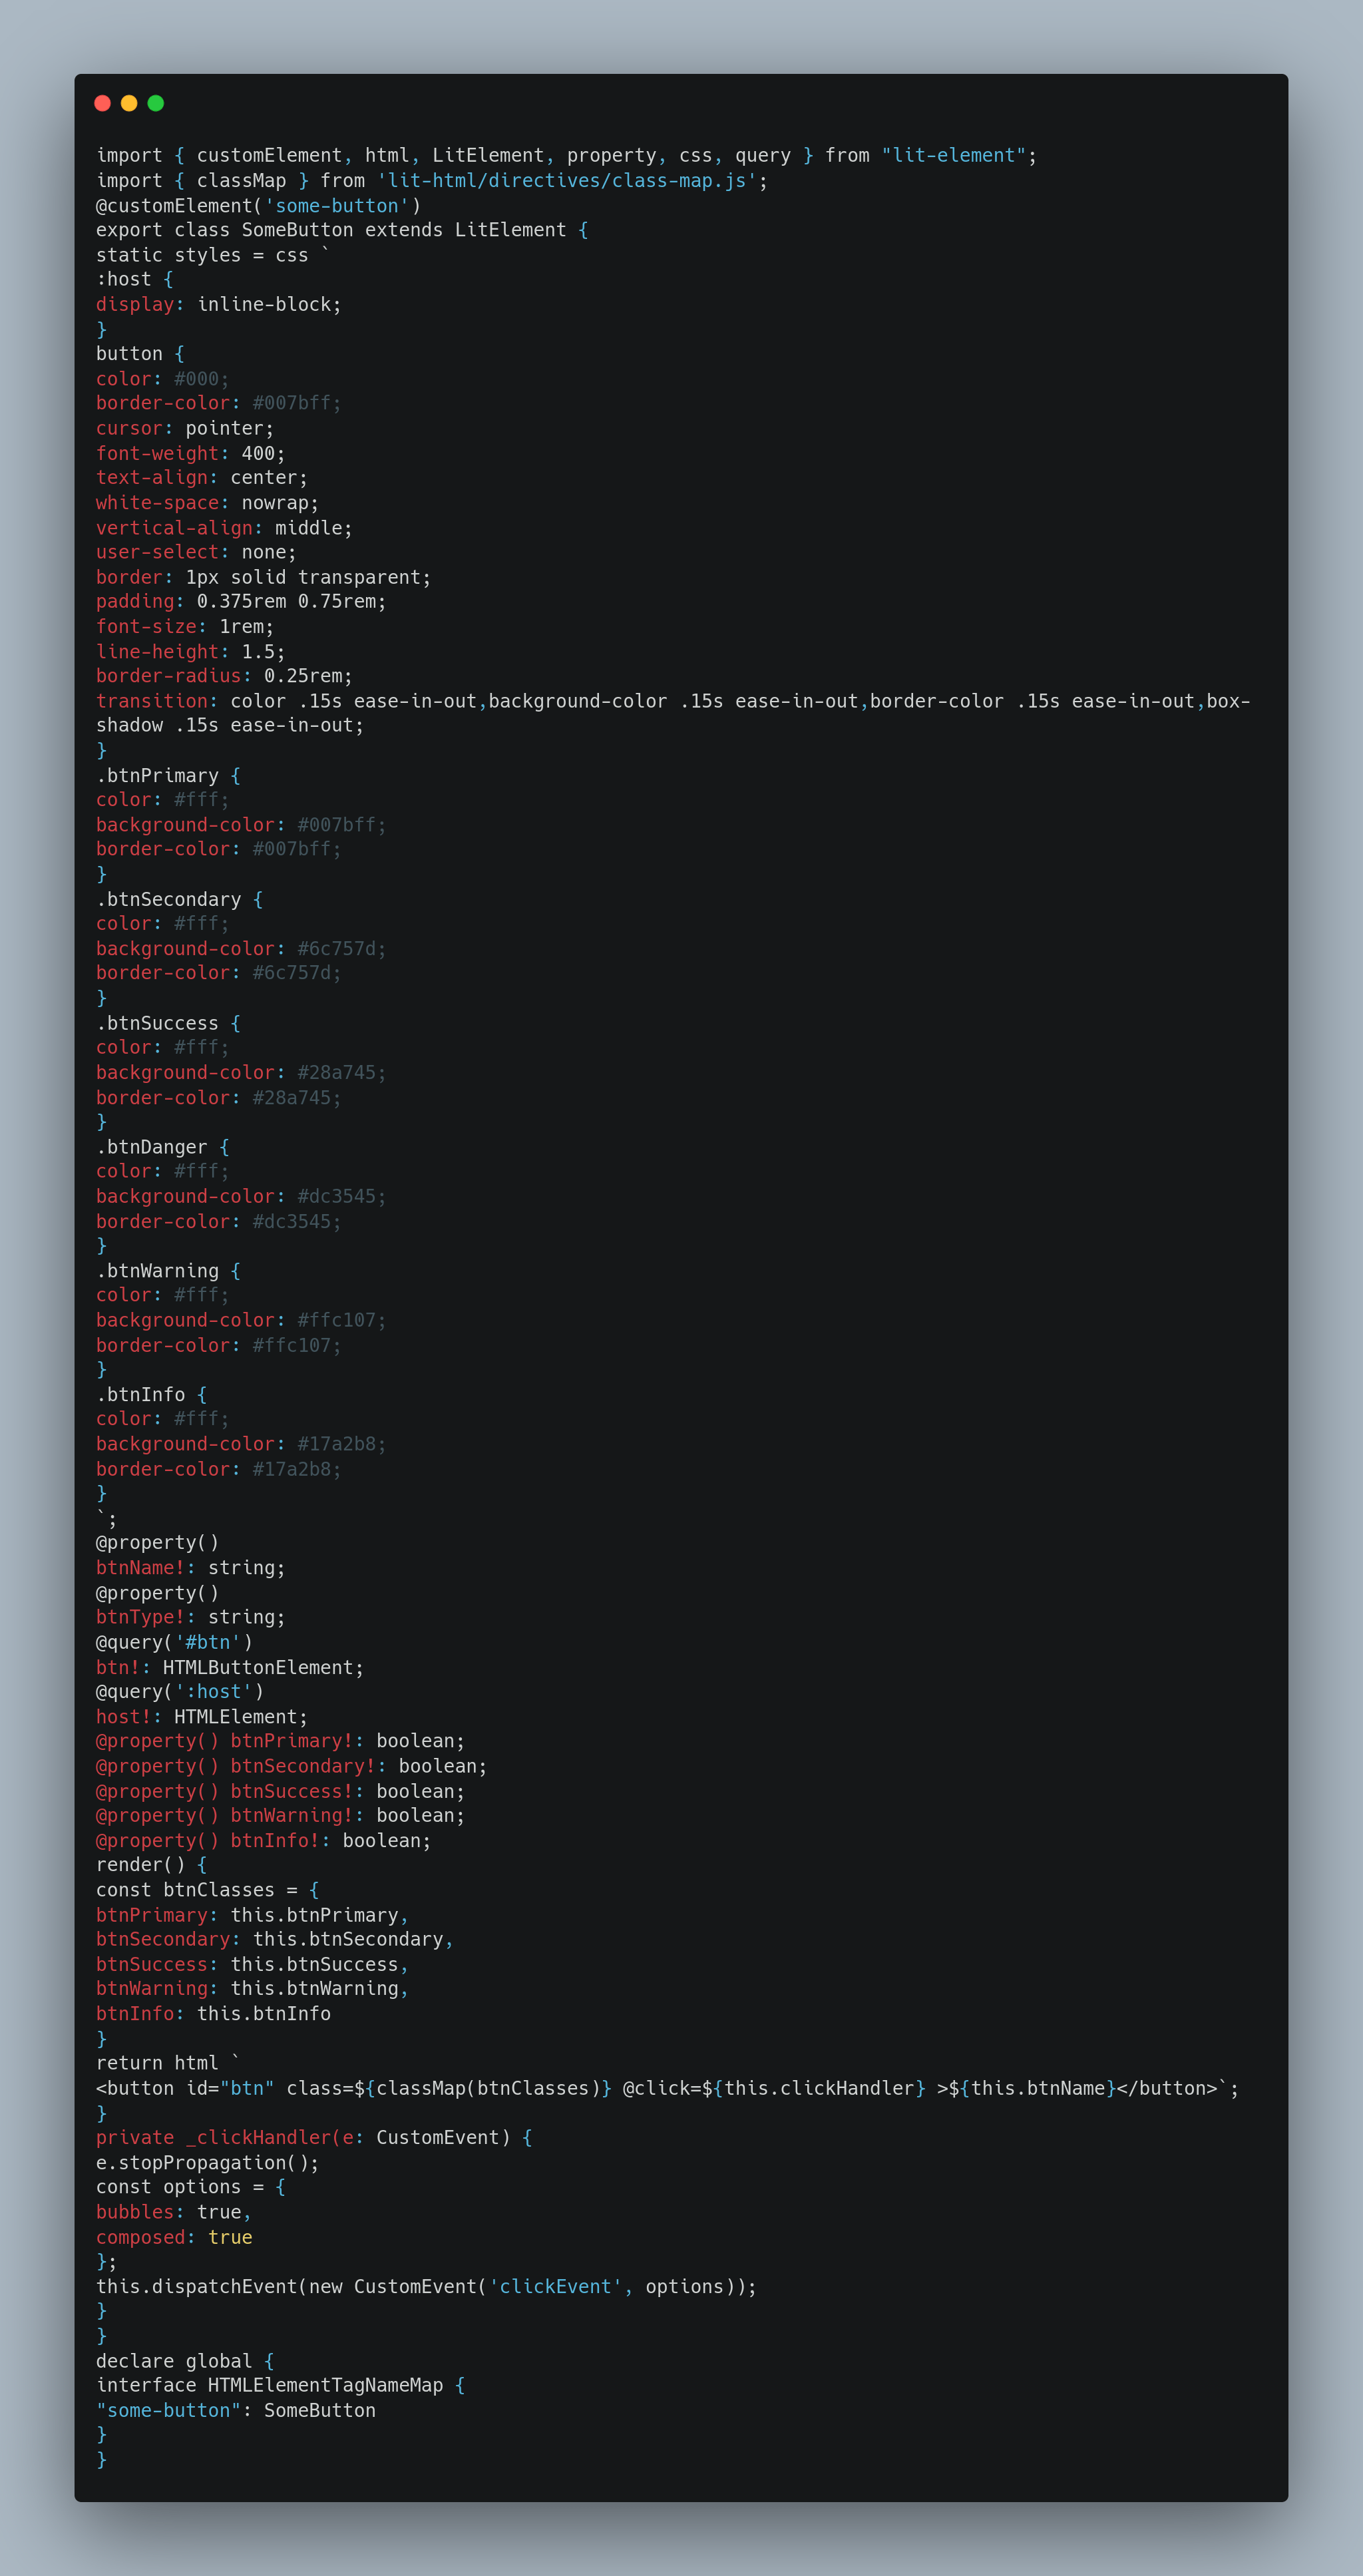Select '"some-button": SomeButton' line
The width and height of the screenshot is (1363, 2576).
tap(236, 2410)
